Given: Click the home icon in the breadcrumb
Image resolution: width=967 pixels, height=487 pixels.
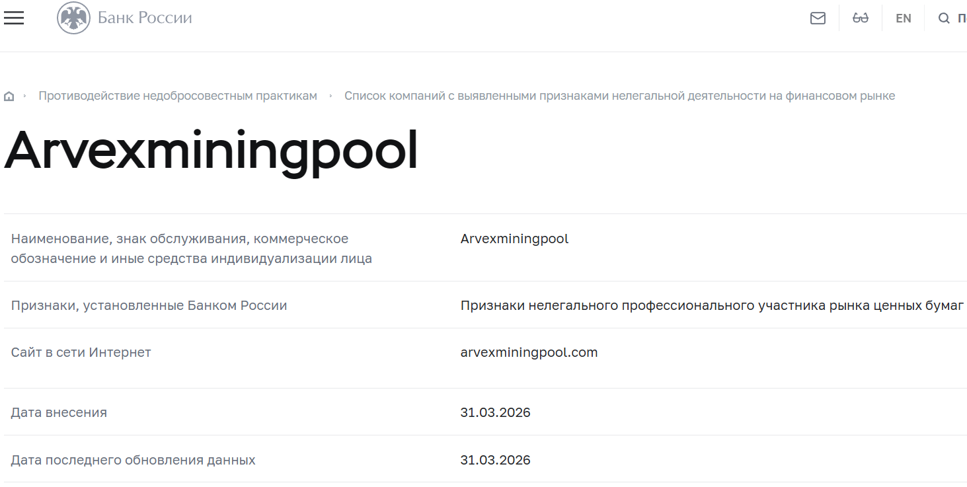Looking at the screenshot, I should pyautogui.click(x=9, y=95).
